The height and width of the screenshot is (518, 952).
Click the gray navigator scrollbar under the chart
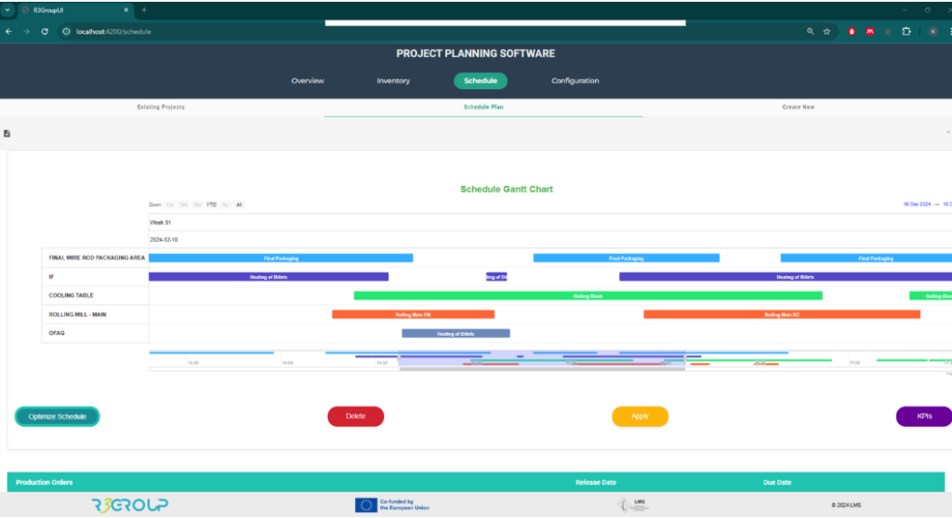[x=542, y=369]
